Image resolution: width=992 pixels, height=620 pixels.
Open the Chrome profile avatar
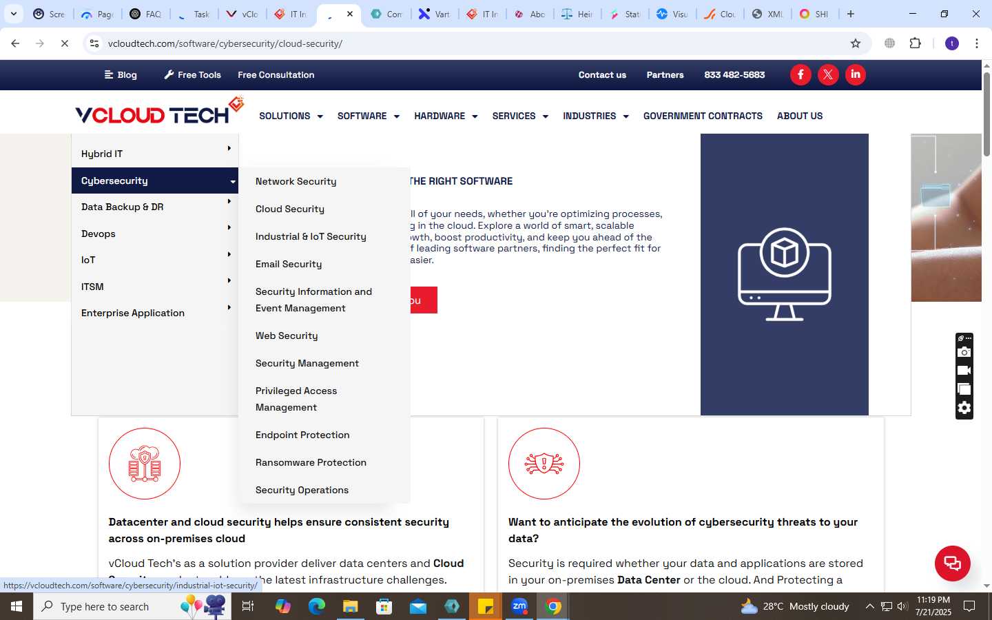pos(952,43)
